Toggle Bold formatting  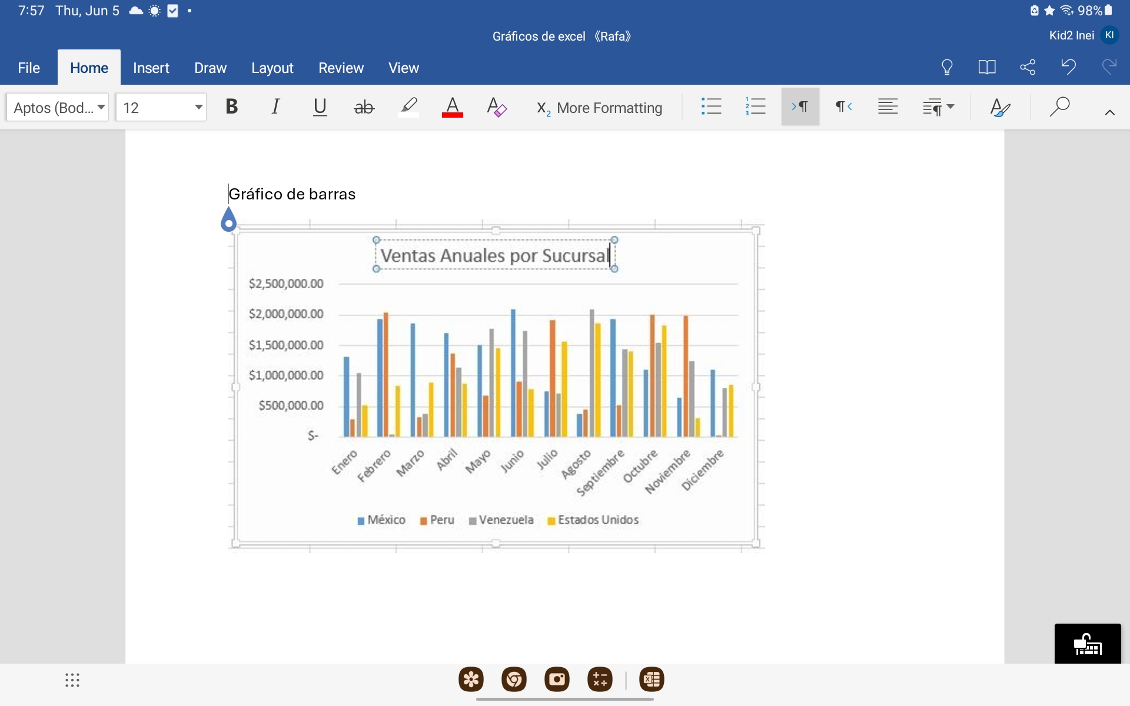[x=231, y=107]
